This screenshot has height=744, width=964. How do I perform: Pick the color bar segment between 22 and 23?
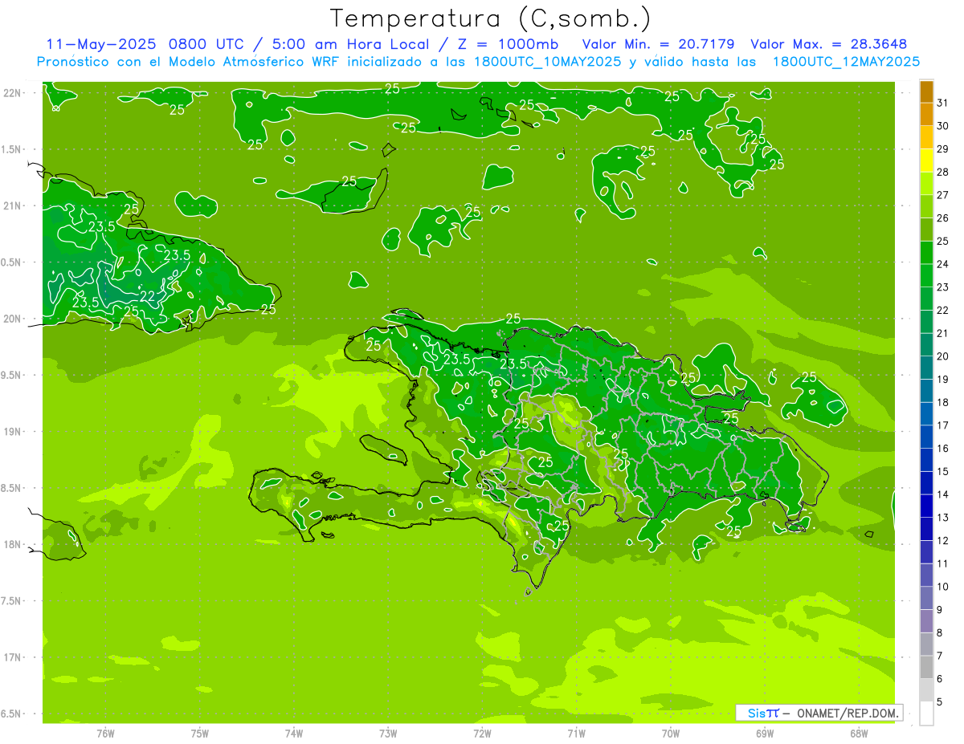(926, 299)
